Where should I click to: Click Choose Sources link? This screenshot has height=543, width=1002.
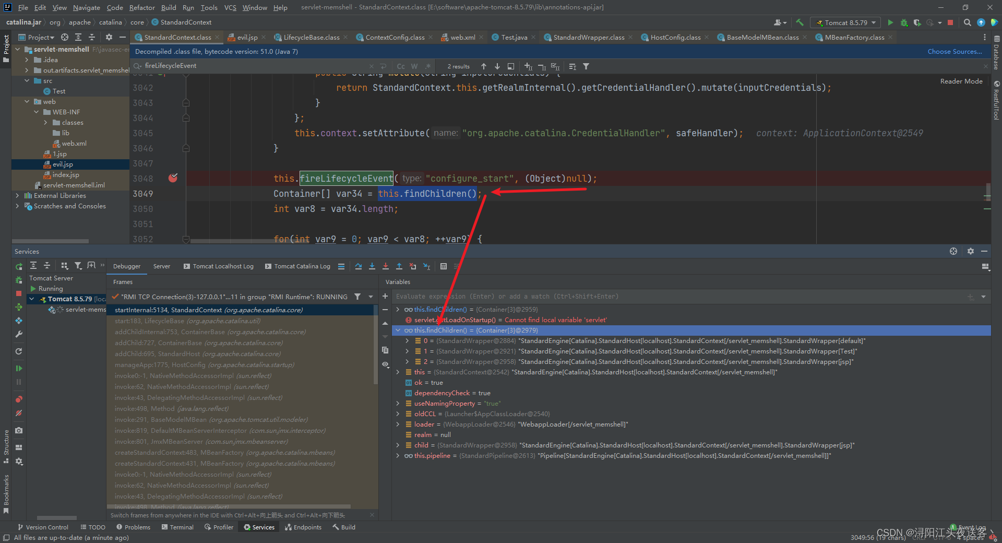click(955, 51)
